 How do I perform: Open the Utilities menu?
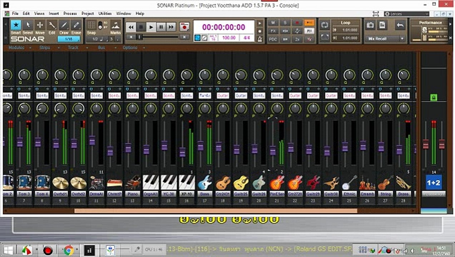coord(105,14)
